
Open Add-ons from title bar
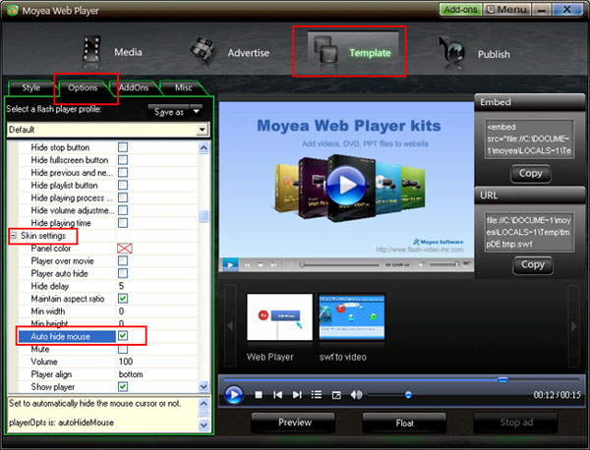[460, 10]
